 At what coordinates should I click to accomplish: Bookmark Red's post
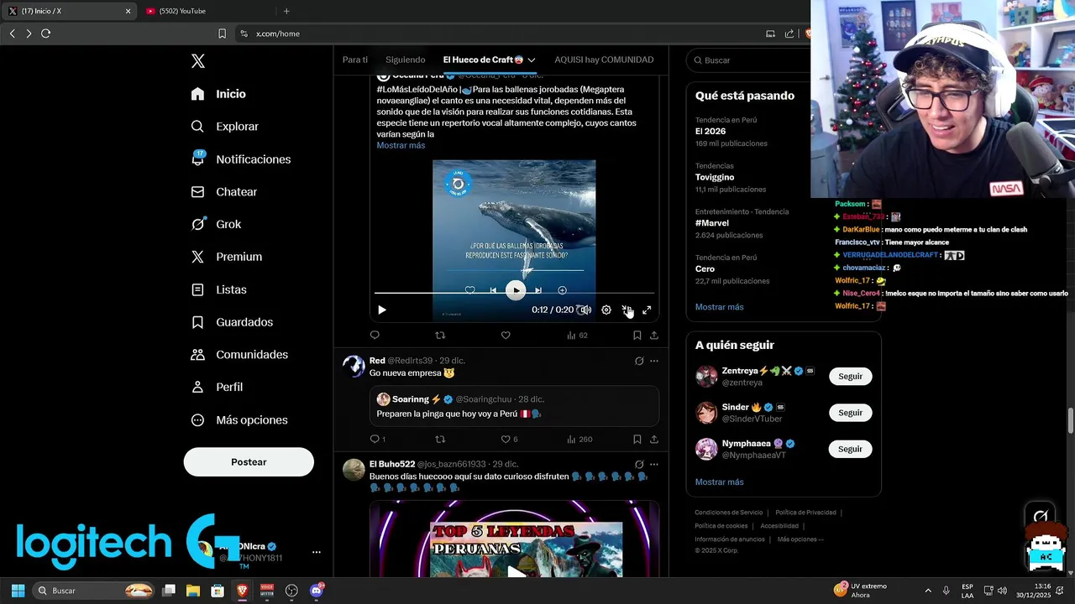[637, 440]
